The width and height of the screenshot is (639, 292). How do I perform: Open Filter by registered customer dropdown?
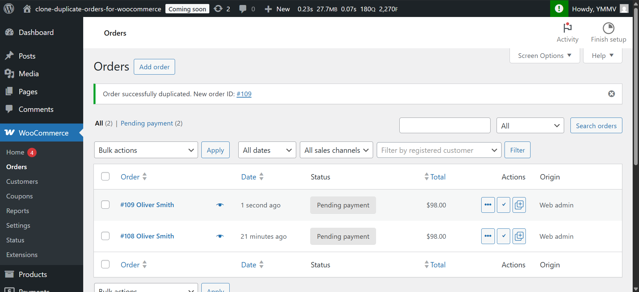click(x=439, y=150)
